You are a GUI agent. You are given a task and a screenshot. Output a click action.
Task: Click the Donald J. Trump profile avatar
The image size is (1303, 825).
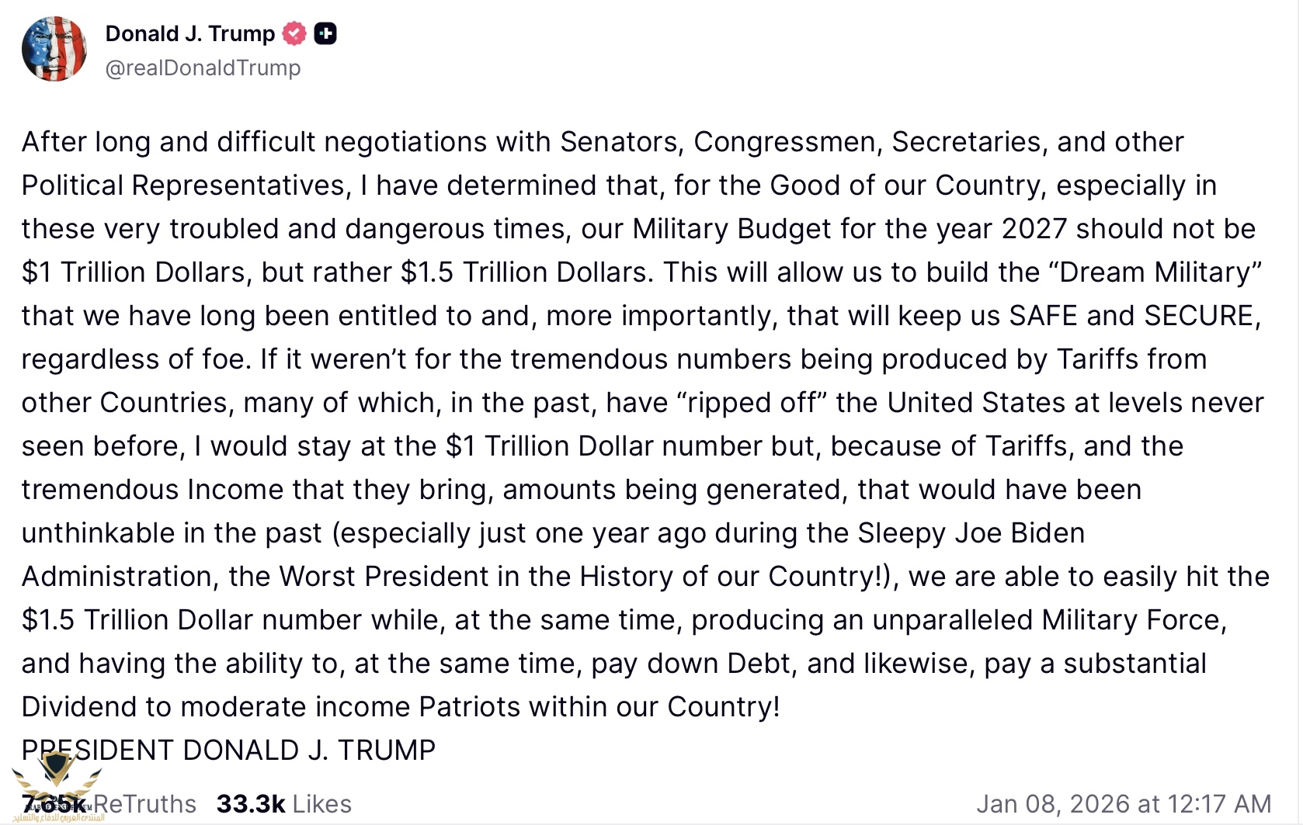point(54,49)
